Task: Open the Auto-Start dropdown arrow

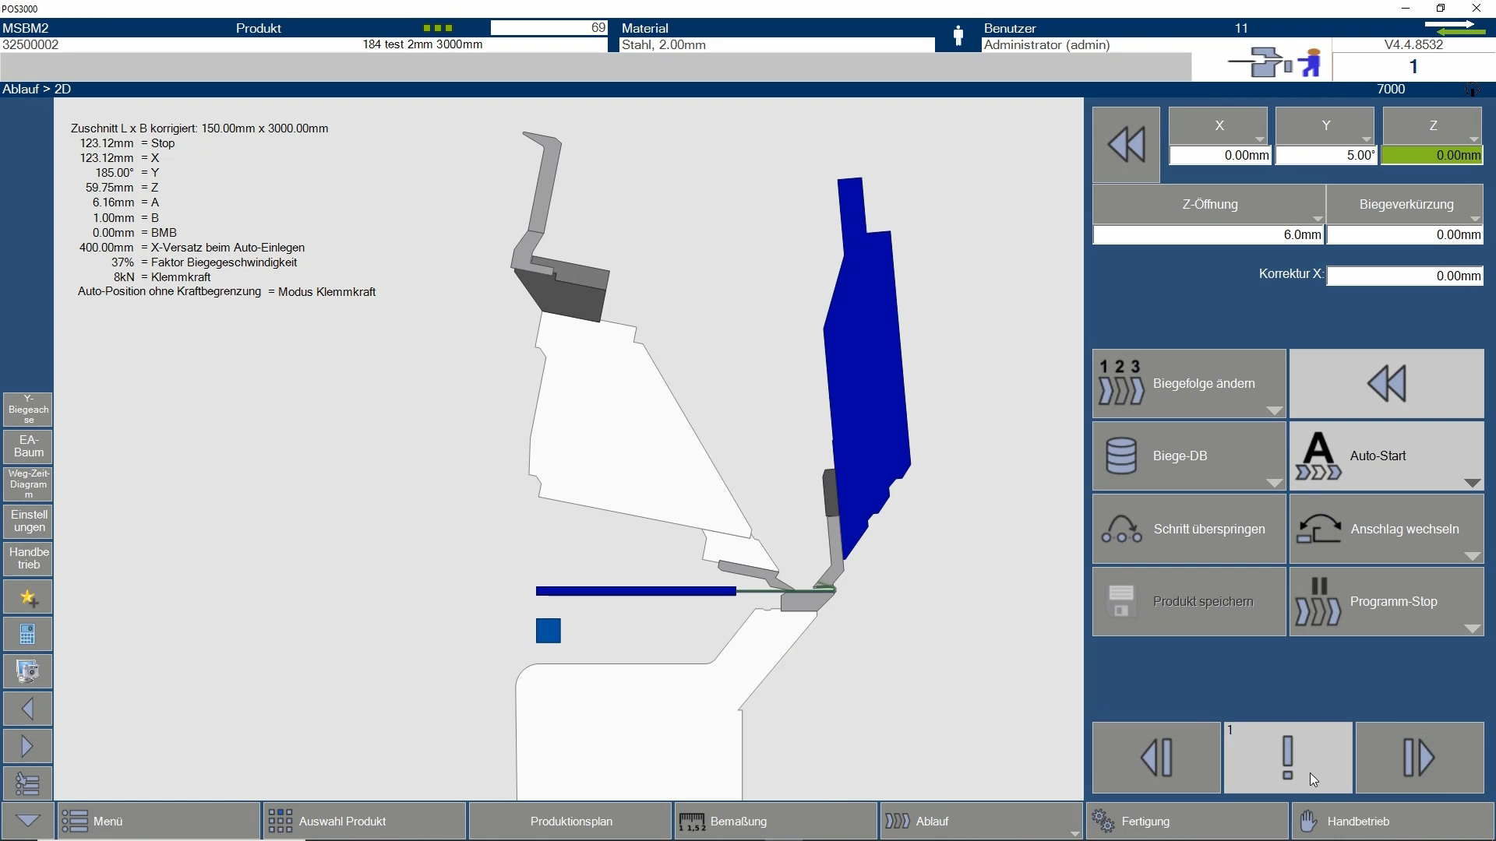Action: pyautogui.click(x=1471, y=483)
